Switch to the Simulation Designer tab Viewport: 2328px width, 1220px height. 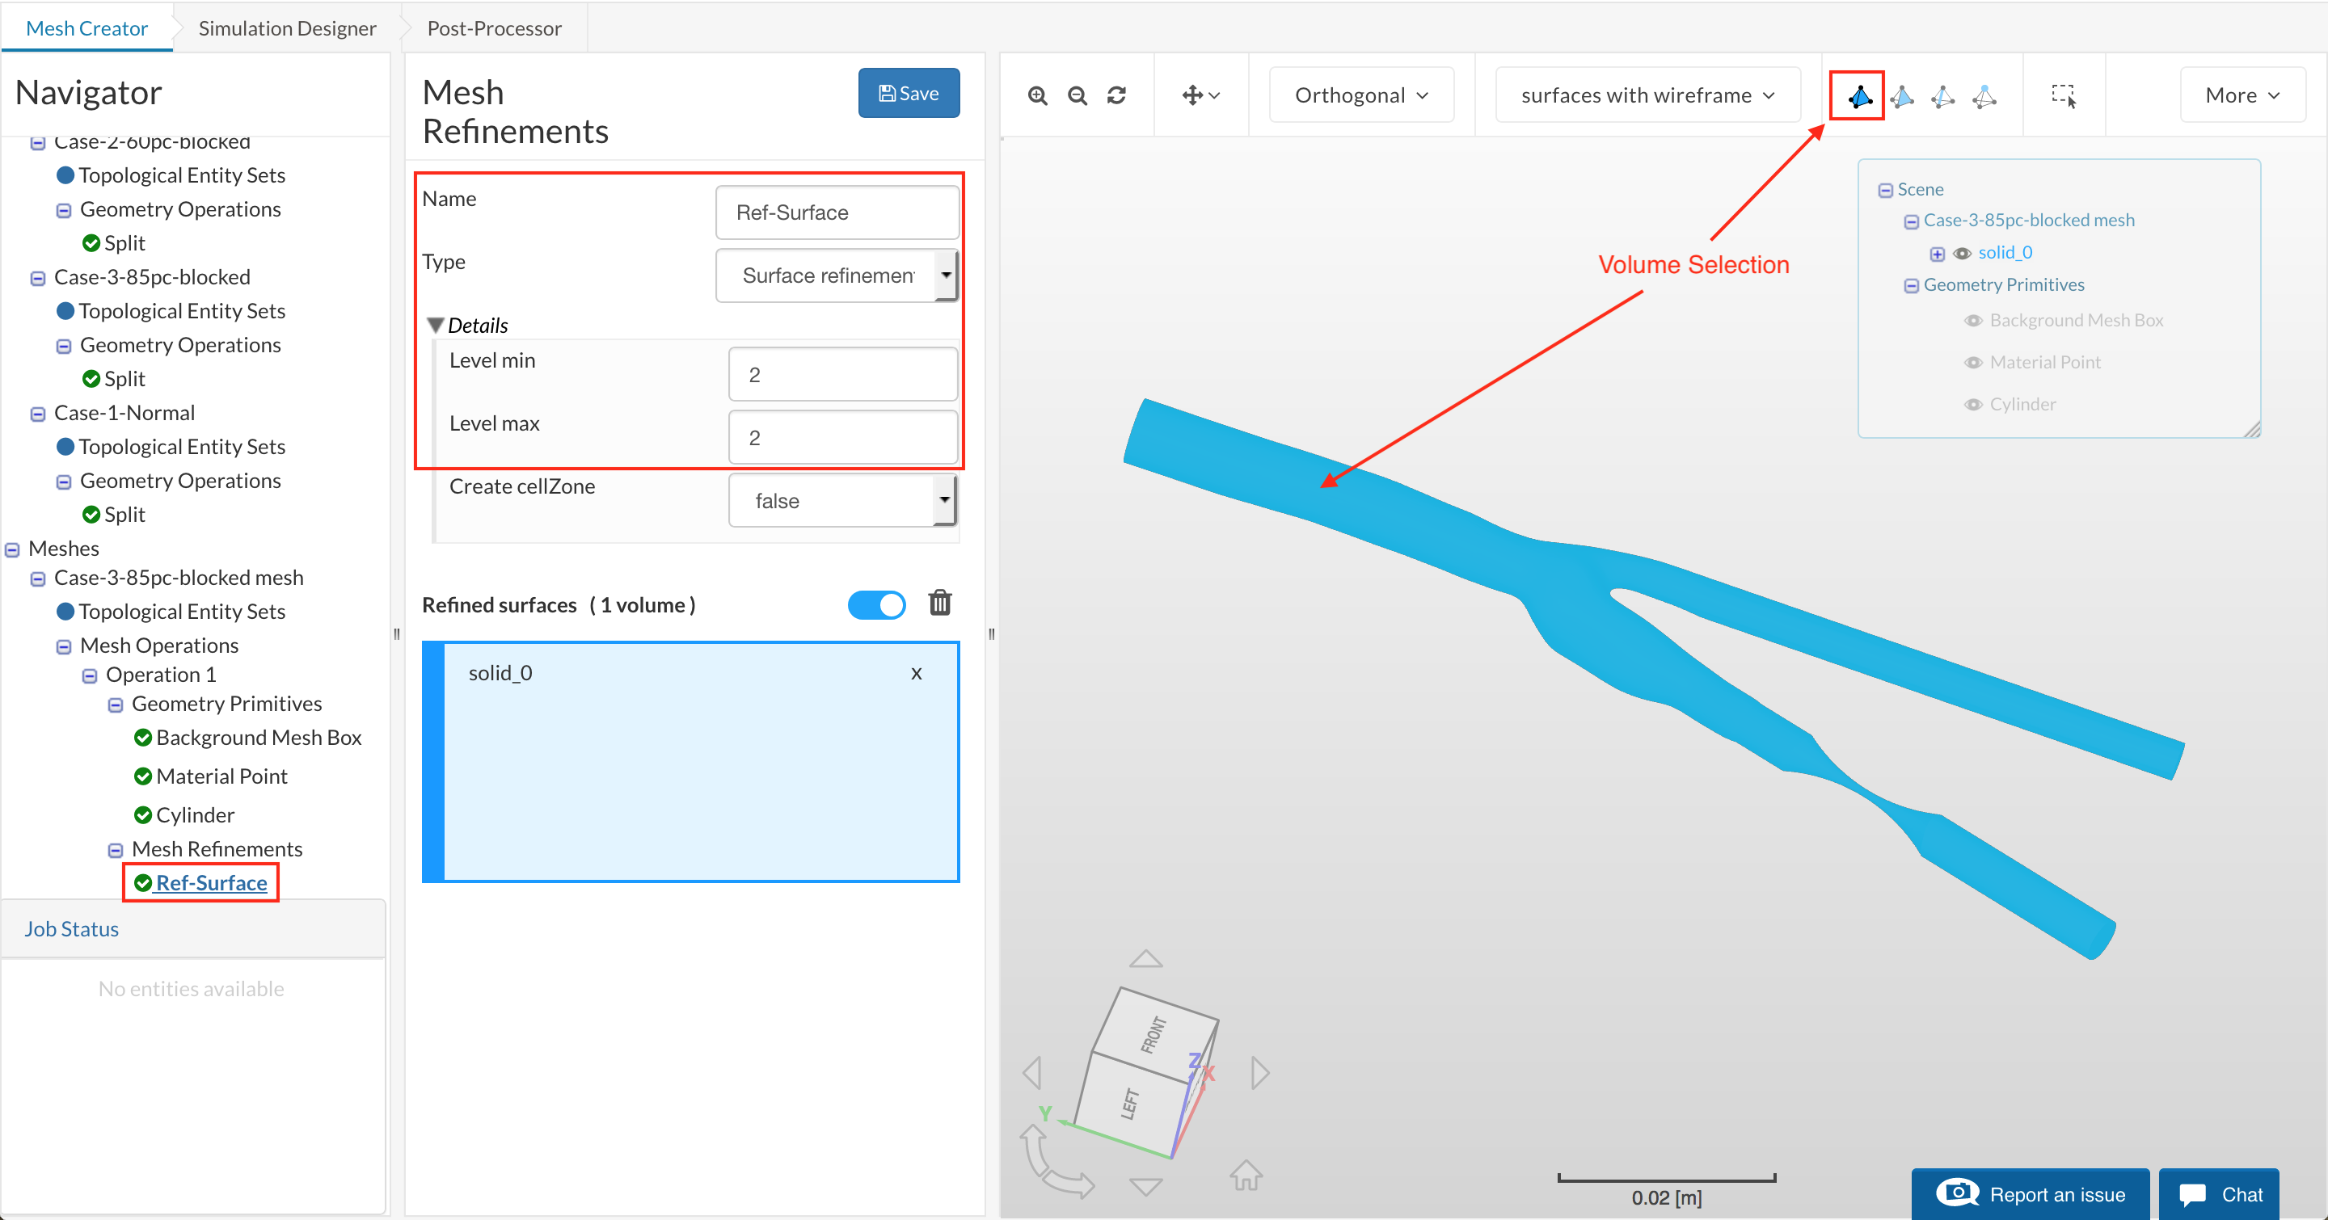tap(286, 28)
